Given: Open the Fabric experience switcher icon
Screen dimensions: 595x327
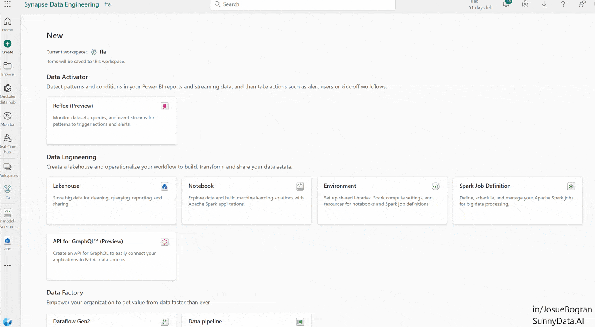Looking at the screenshot, I should (7, 321).
